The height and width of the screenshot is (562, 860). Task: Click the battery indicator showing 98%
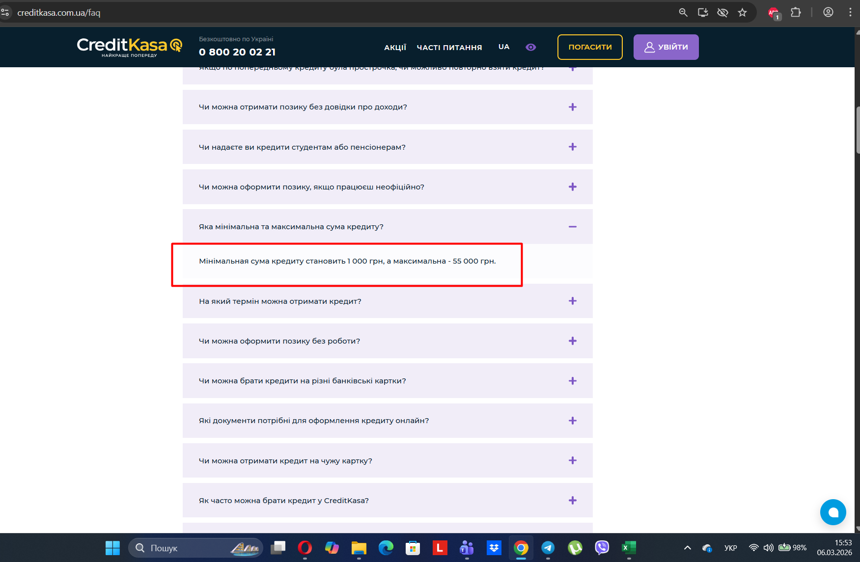(792, 548)
